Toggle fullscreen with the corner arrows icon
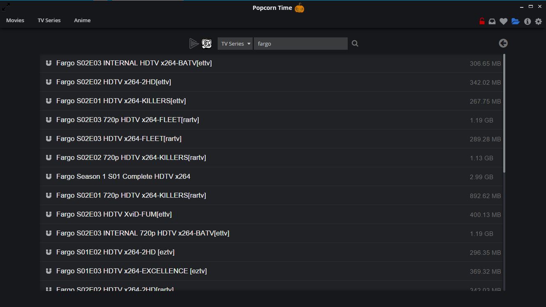 pos(6,6)
